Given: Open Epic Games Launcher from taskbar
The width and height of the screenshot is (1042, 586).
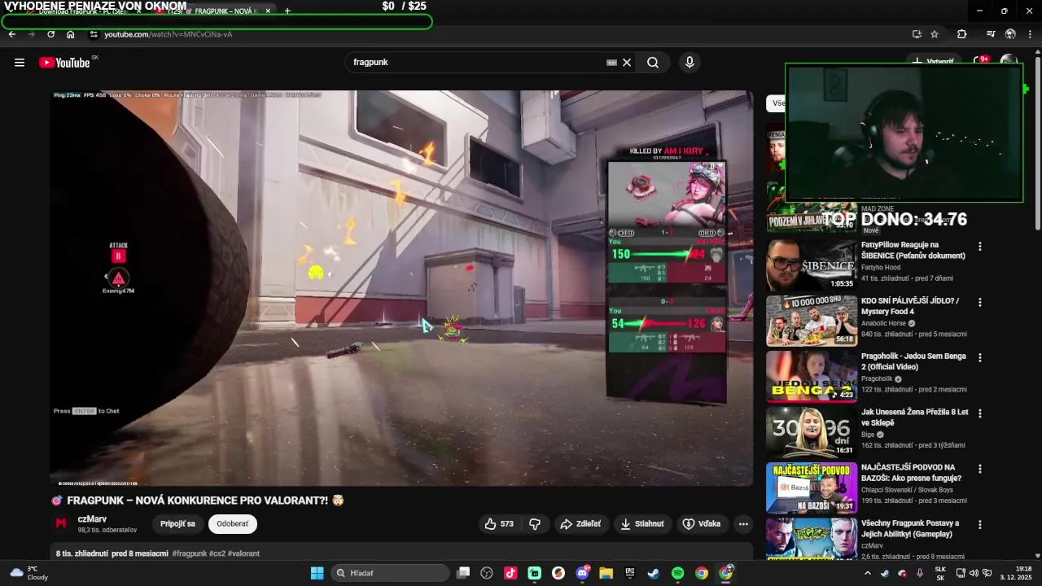Looking at the screenshot, I should tap(630, 573).
